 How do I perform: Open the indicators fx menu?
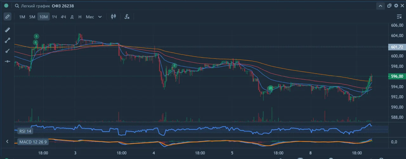(x=127, y=16)
